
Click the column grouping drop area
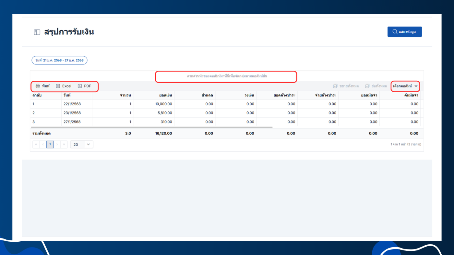tap(227, 76)
